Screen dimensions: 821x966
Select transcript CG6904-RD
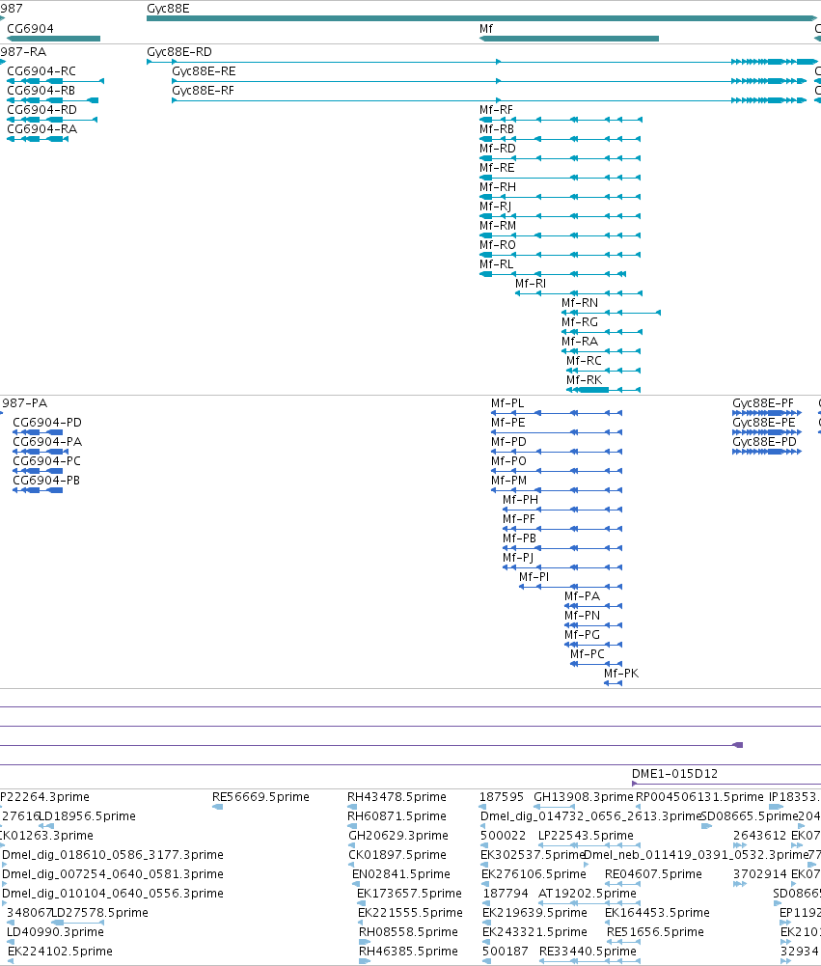click(x=41, y=110)
